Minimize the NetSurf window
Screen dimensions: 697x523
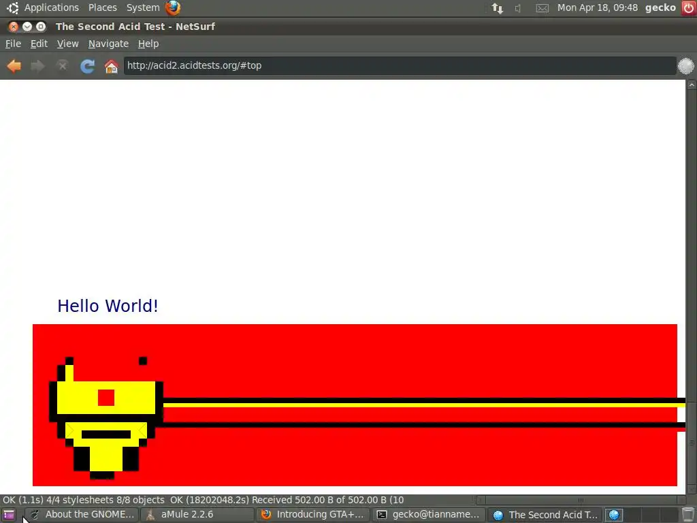[x=27, y=27]
